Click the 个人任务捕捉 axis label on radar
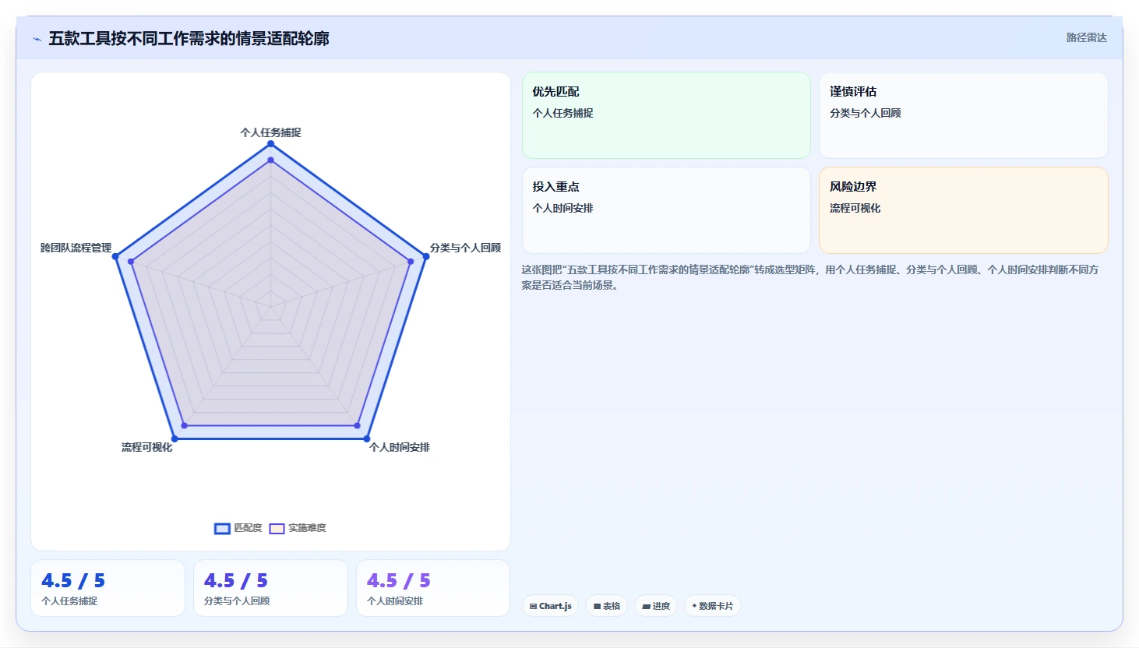This screenshot has height=648, width=1139. pyautogui.click(x=270, y=132)
